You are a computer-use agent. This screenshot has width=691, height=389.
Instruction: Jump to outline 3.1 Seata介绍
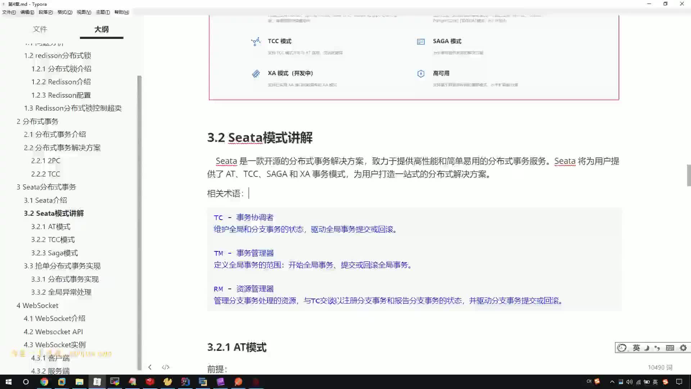click(x=45, y=200)
